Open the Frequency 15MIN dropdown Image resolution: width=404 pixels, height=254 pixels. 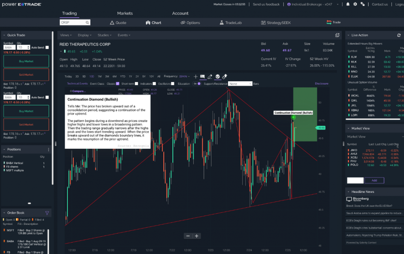[x=183, y=77]
